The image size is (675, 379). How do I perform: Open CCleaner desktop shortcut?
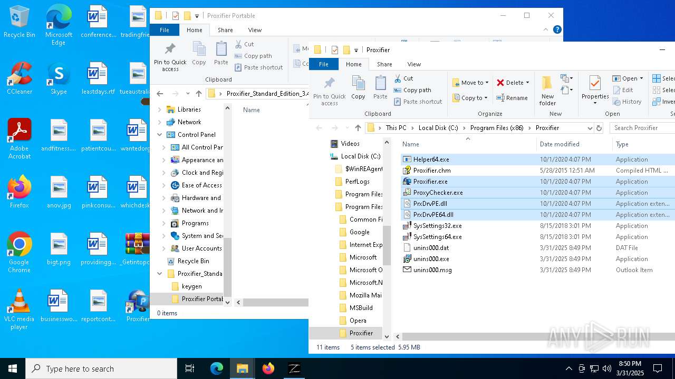[20, 78]
